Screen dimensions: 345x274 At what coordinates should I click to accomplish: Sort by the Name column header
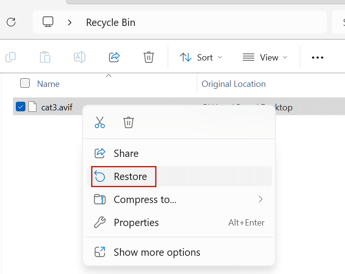[x=48, y=84]
